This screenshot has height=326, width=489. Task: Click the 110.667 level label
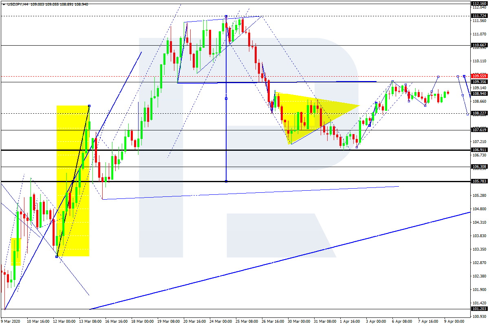click(479, 45)
